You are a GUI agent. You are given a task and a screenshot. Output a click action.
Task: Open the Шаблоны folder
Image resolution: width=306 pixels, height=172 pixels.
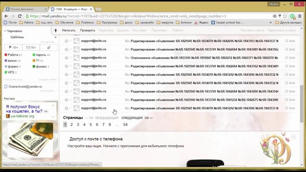coord(17,37)
